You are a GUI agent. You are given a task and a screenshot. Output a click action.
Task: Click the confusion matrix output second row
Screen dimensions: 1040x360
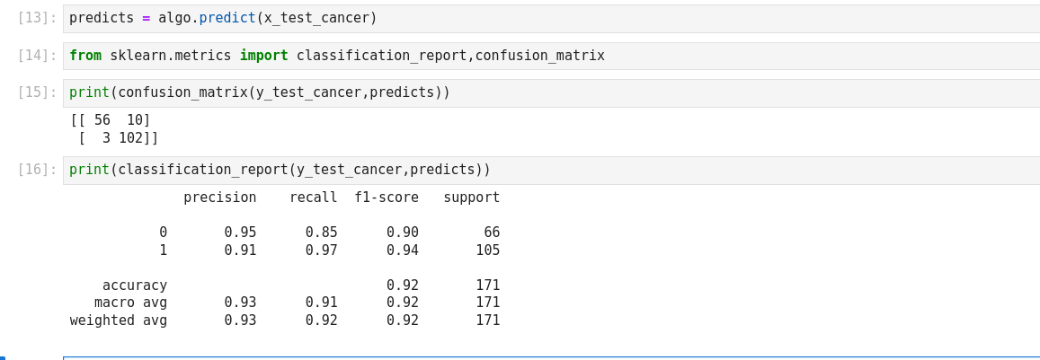coord(118,138)
